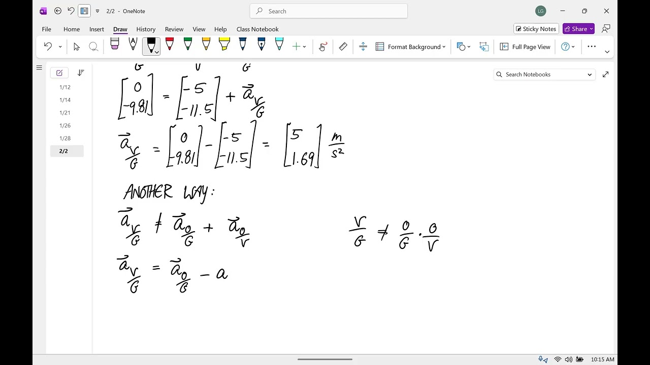The width and height of the screenshot is (650, 365).
Task: Click the Share button
Action: [578, 29]
